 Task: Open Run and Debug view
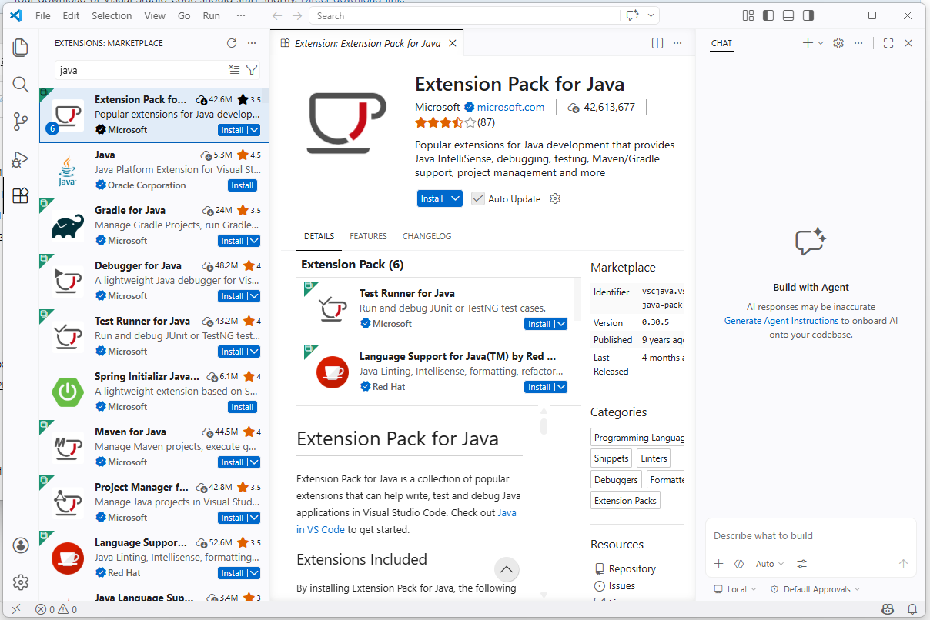(21, 158)
